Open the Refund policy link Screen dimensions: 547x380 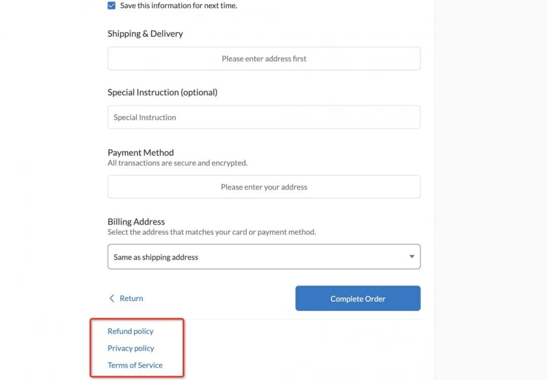point(131,331)
